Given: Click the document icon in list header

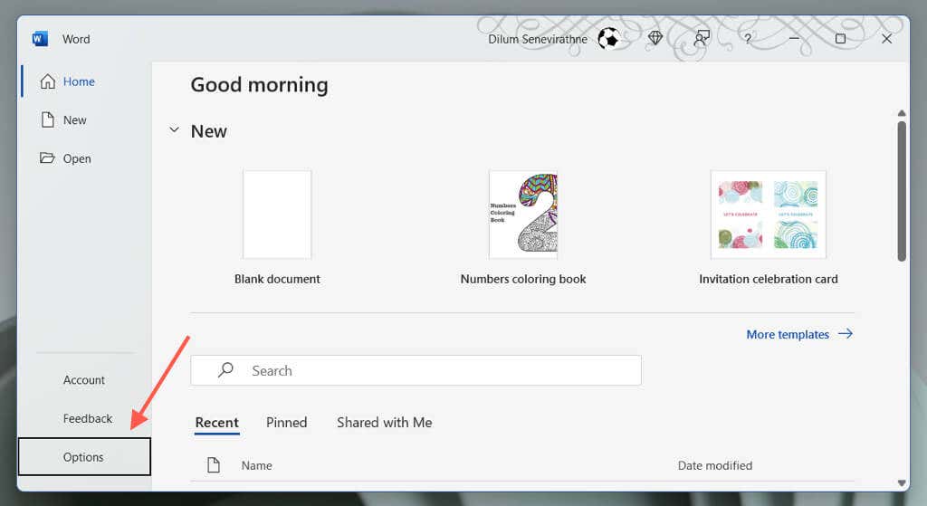Looking at the screenshot, I should click(214, 465).
